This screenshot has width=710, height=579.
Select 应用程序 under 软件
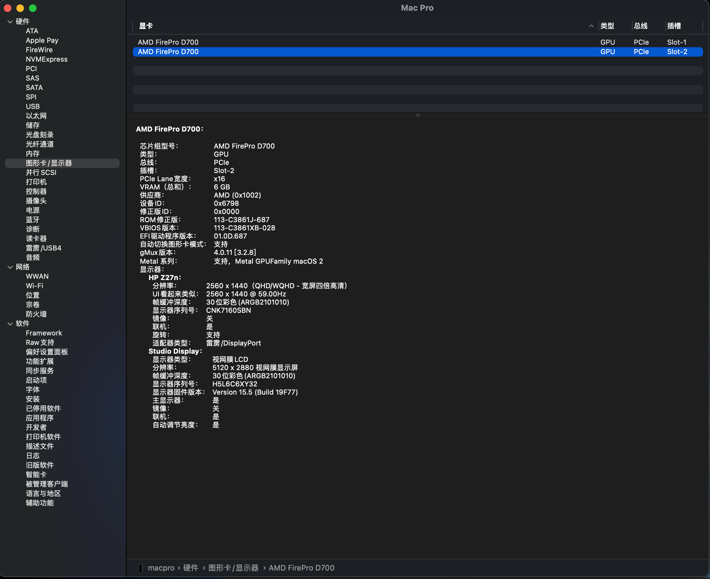click(40, 418)
